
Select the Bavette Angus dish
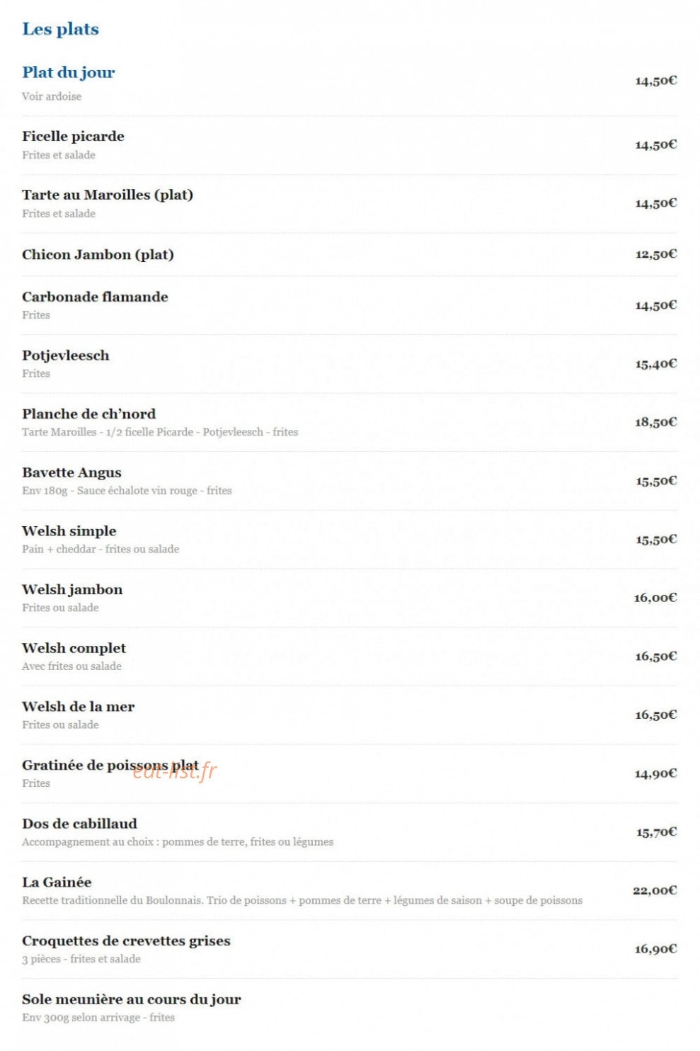click(71, 473)
